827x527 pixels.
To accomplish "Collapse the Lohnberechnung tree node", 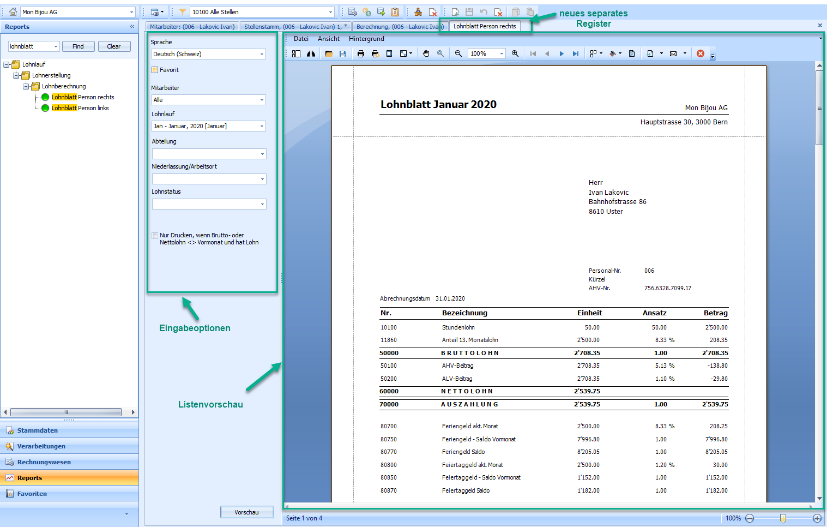I will 26,86.
